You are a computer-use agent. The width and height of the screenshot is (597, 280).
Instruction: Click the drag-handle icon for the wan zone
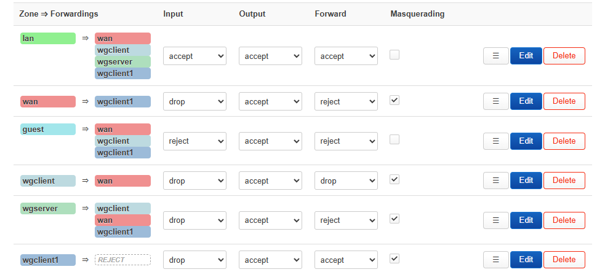(495, 101)
